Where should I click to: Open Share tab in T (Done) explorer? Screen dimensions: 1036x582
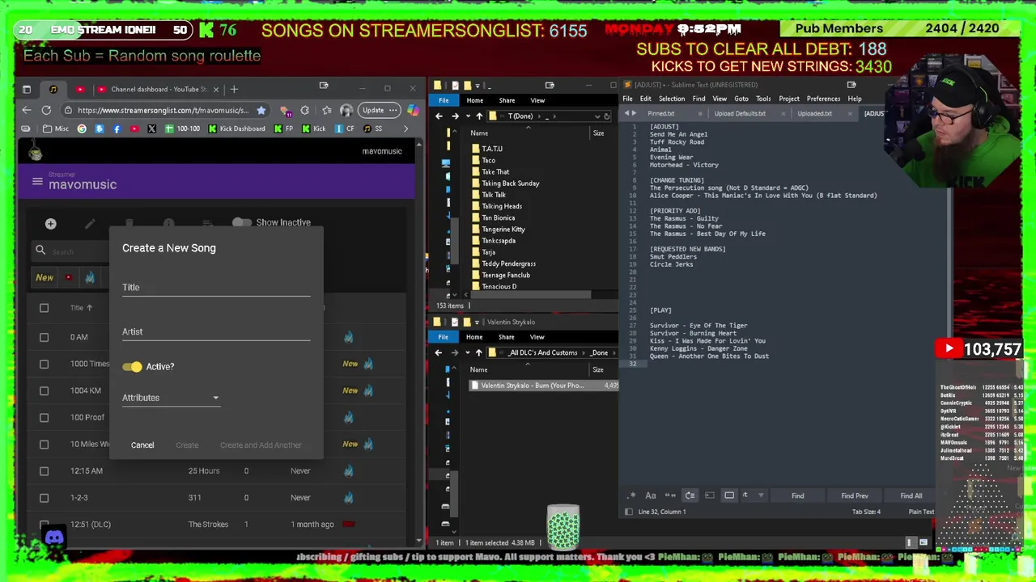507,100
